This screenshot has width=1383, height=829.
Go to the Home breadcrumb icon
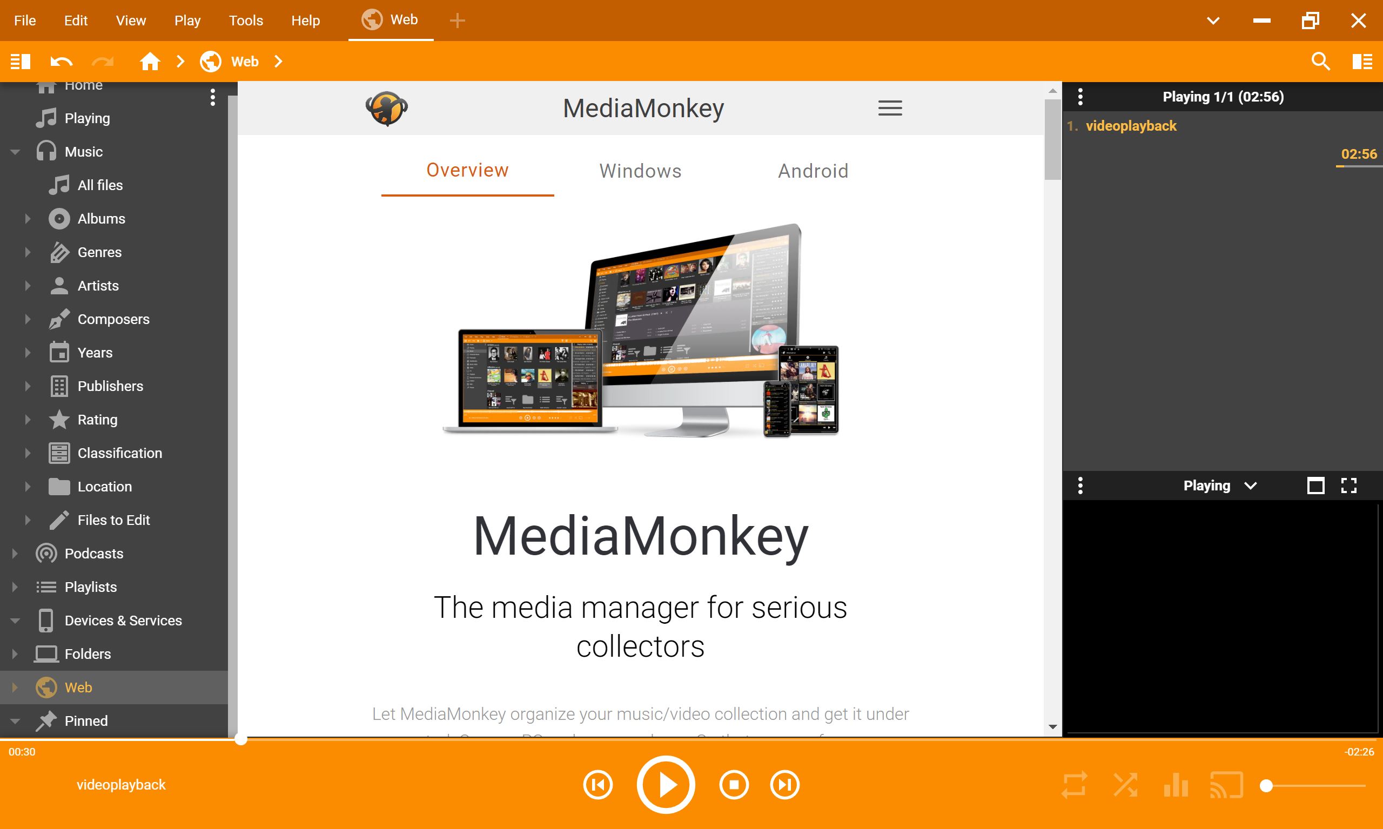tap(150, 61)
